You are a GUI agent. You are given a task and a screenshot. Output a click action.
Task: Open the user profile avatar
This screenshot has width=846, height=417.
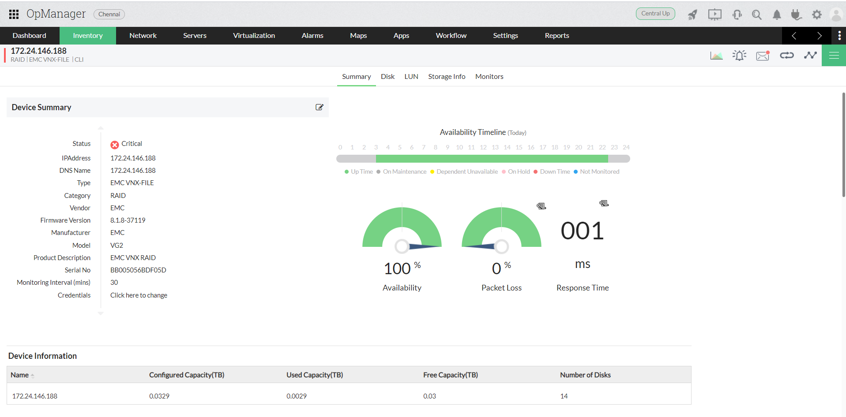coord(836,15)
